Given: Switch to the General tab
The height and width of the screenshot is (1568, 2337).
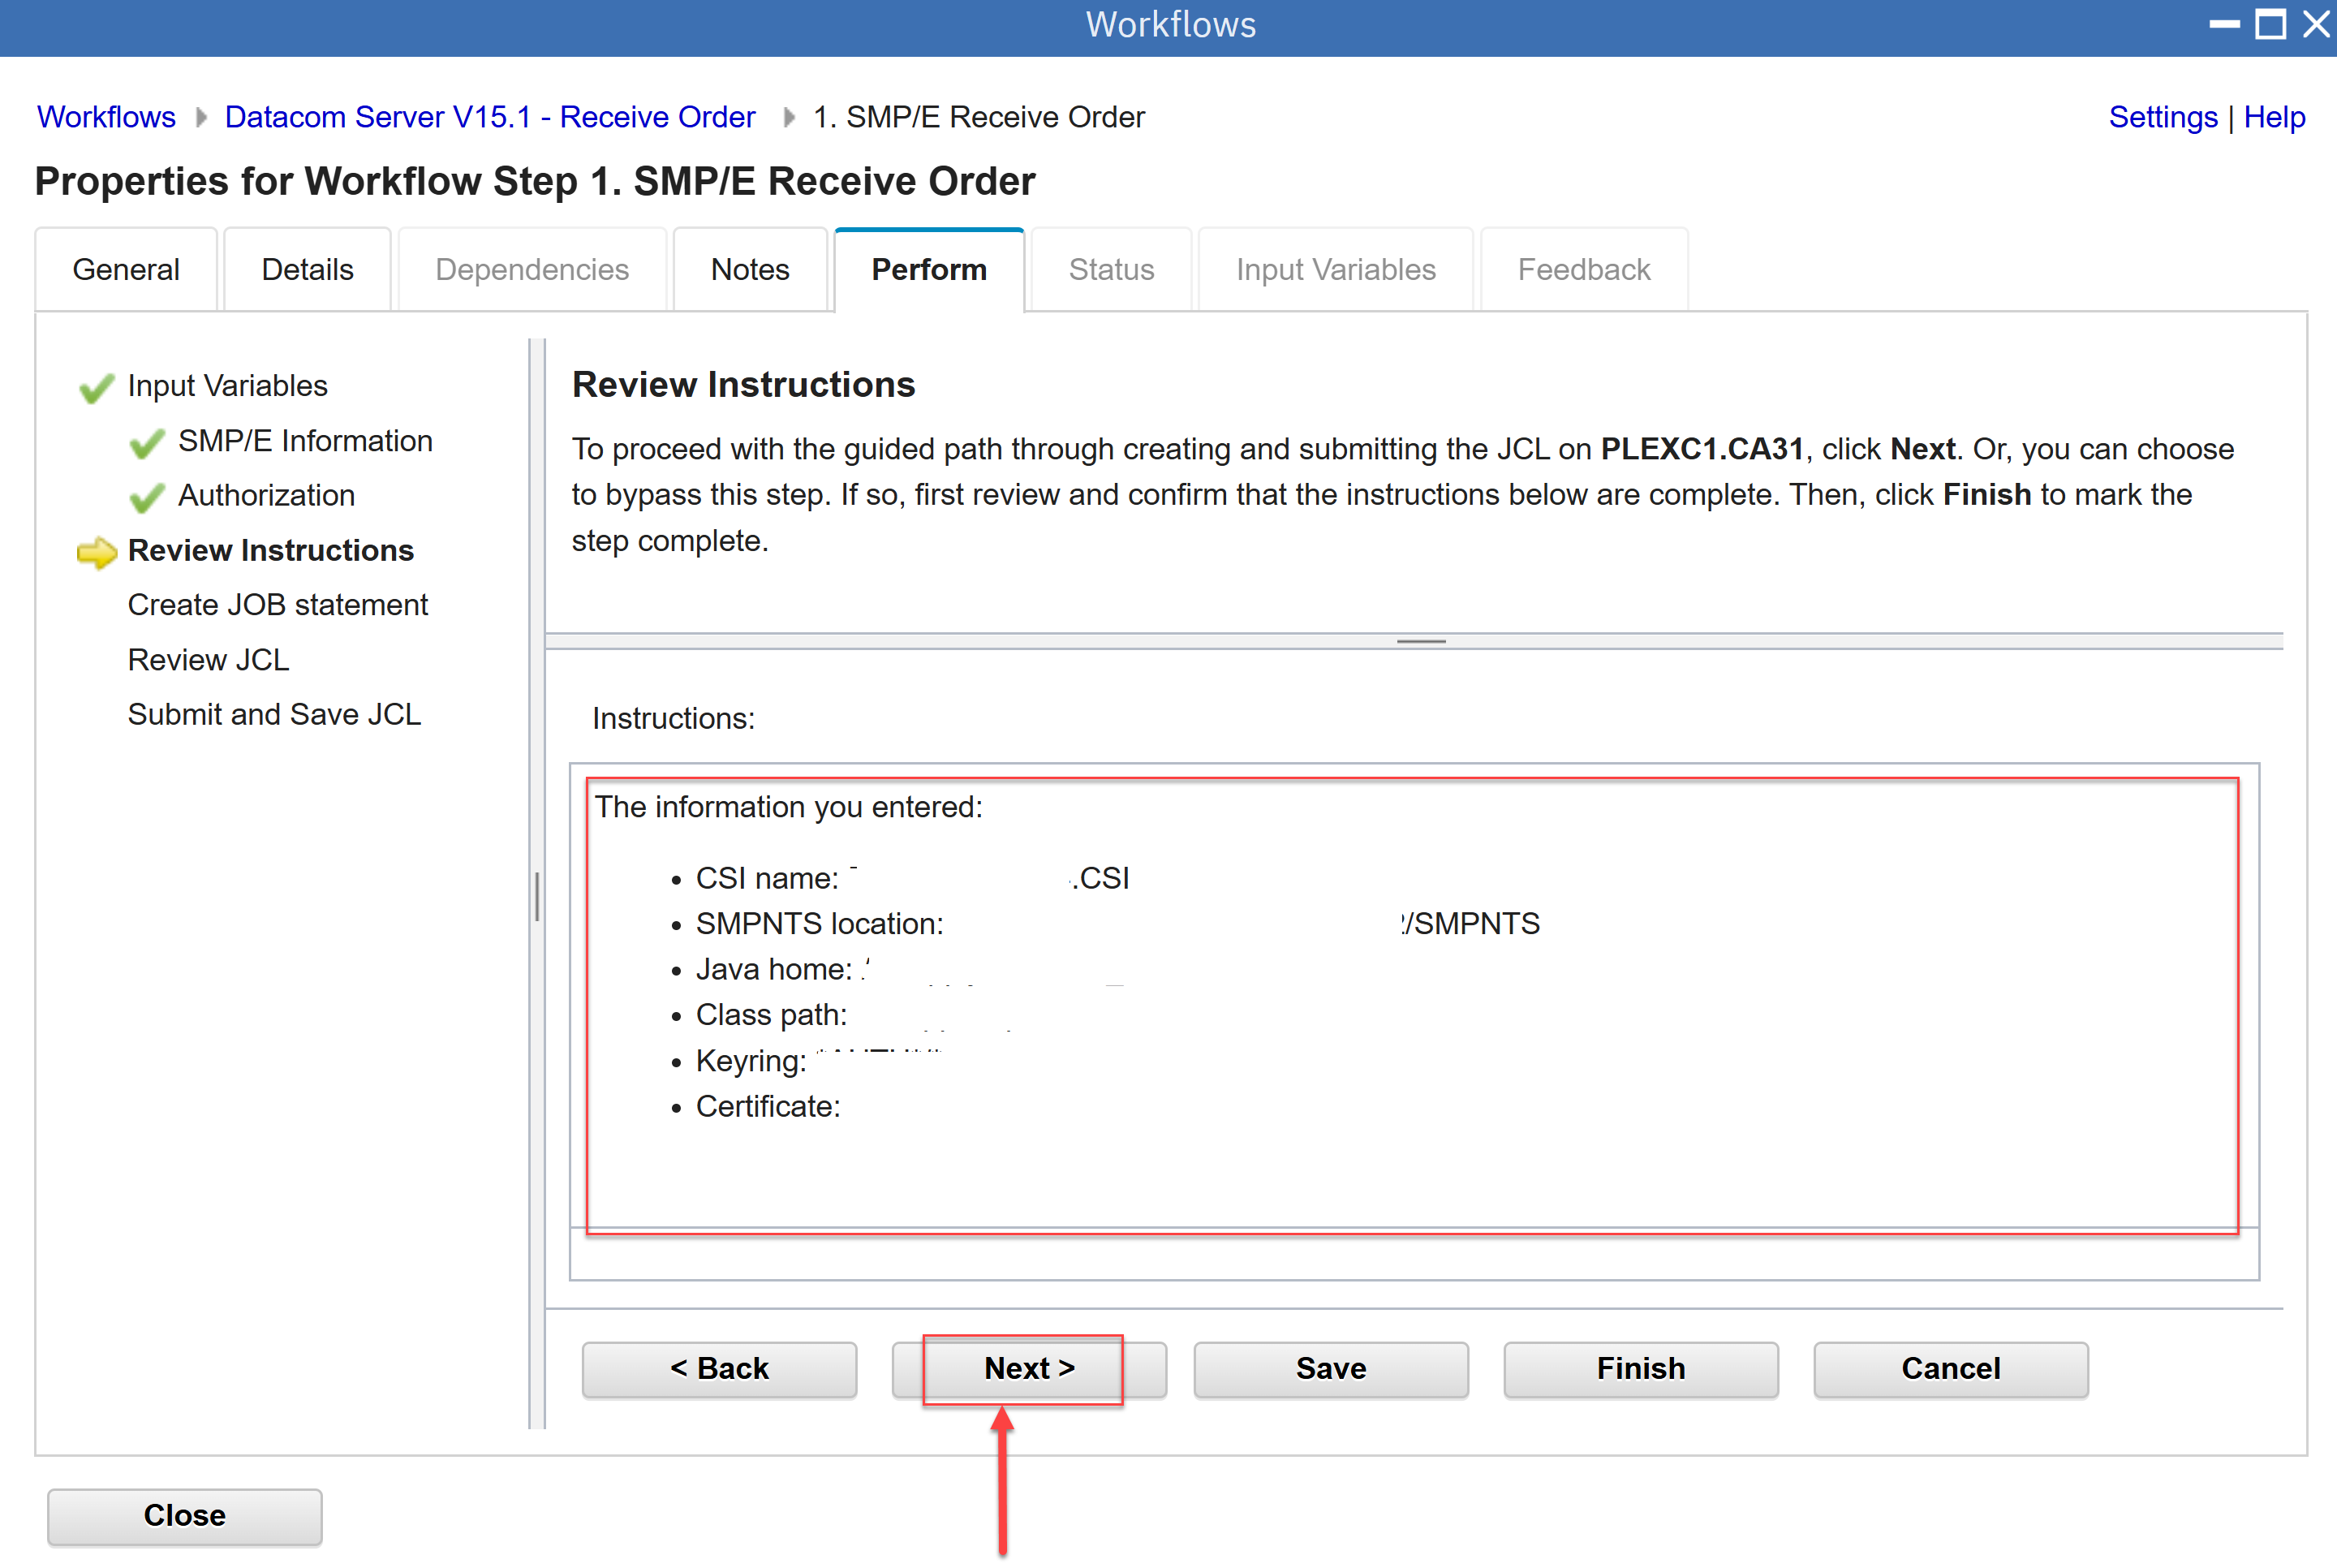Looking at the screenshot, I should click(x=126, y=270).
